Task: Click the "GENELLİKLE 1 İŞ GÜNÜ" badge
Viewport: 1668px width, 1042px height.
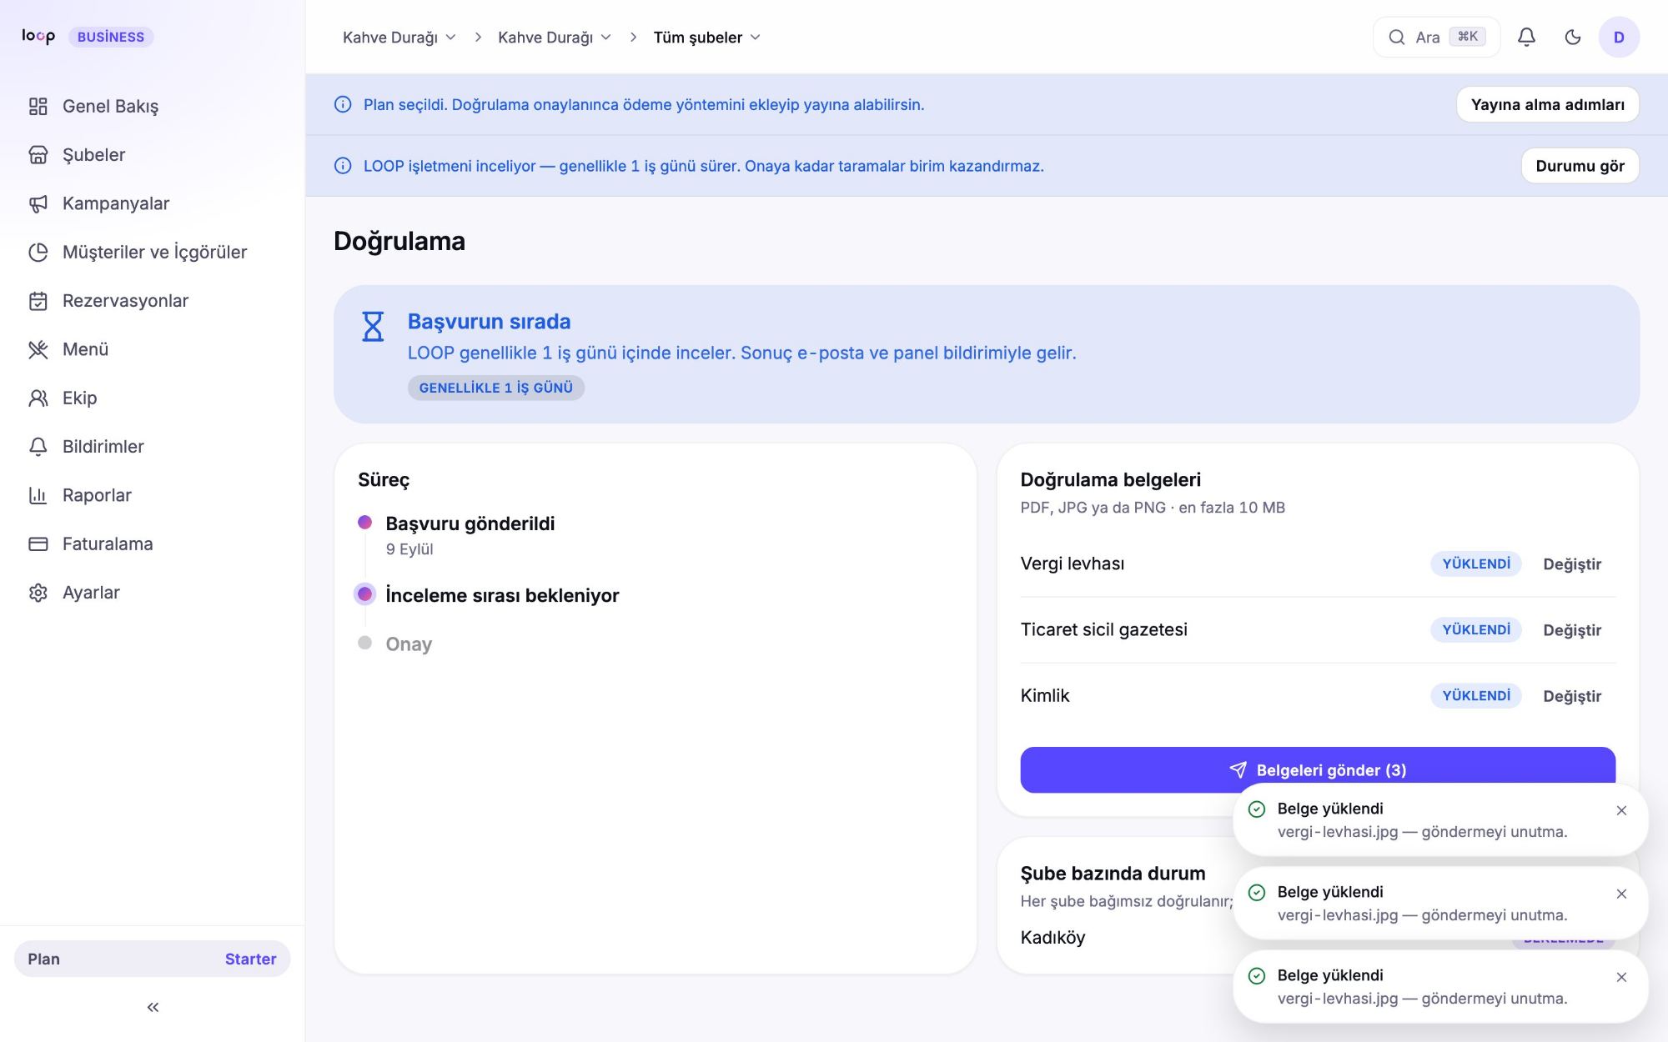Action: [x=496, y=388]
